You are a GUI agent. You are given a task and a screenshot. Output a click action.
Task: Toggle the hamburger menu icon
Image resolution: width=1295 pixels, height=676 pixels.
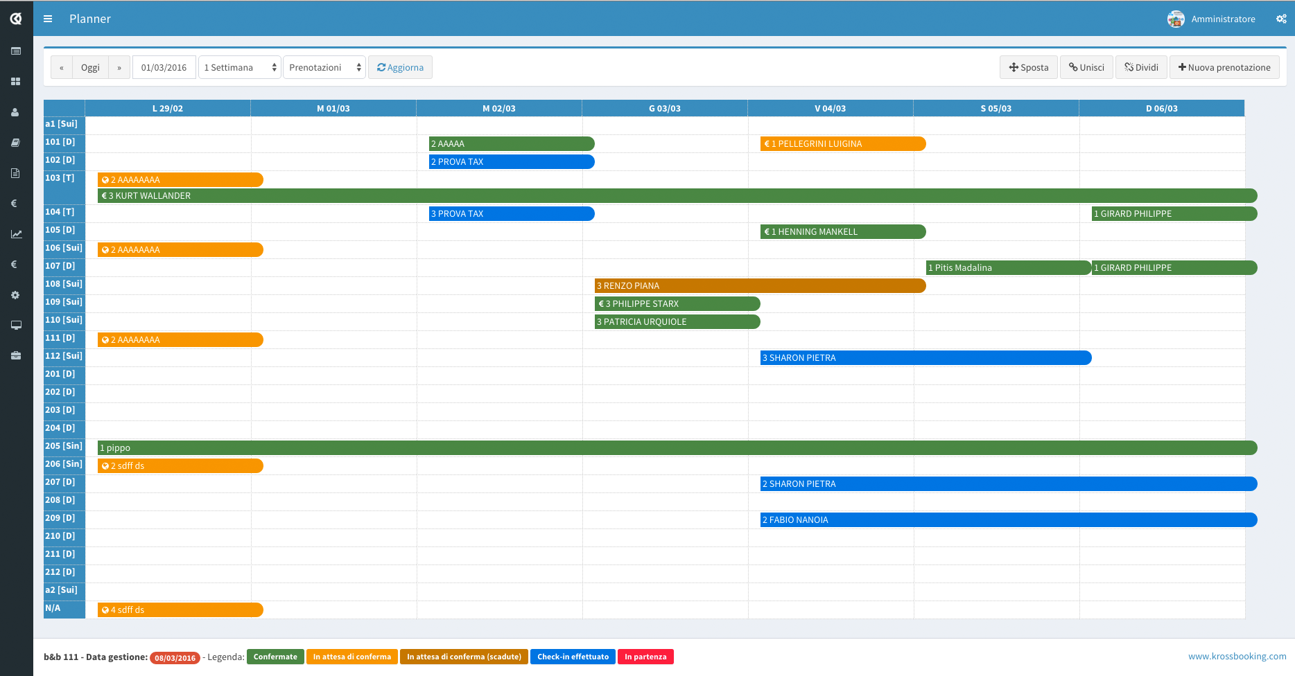[x=48, y=19]
